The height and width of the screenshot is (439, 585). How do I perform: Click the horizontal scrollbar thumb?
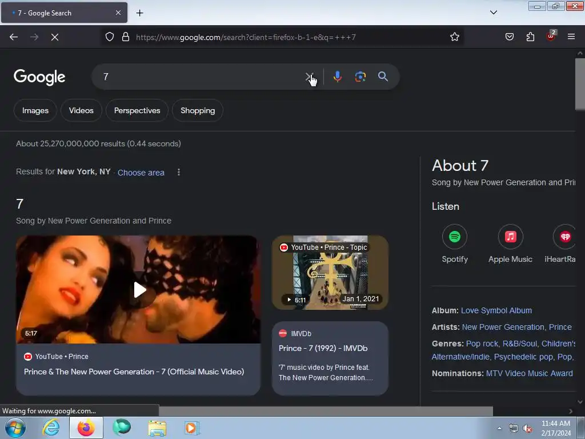(x=326, y=411)
